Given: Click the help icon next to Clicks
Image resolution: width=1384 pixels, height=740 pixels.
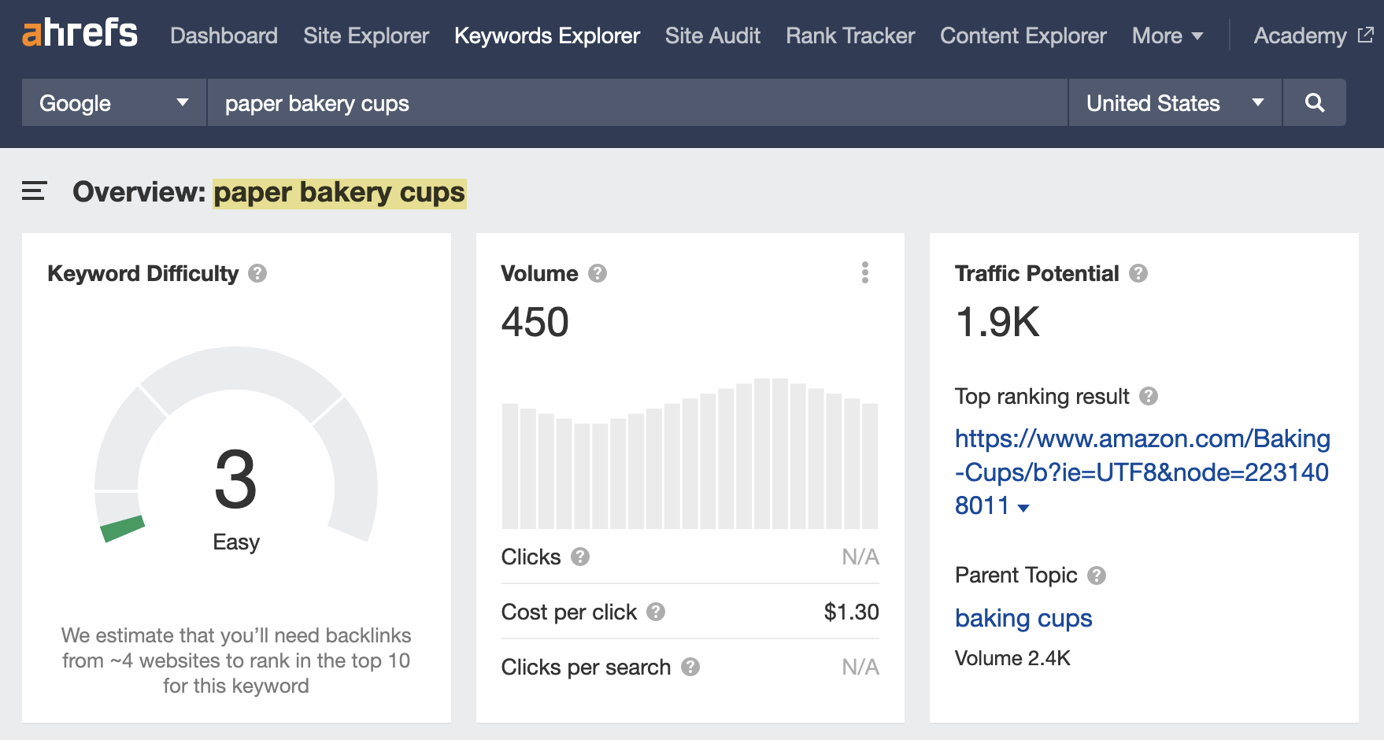Looking at the screenshot, I should point(580,557).
